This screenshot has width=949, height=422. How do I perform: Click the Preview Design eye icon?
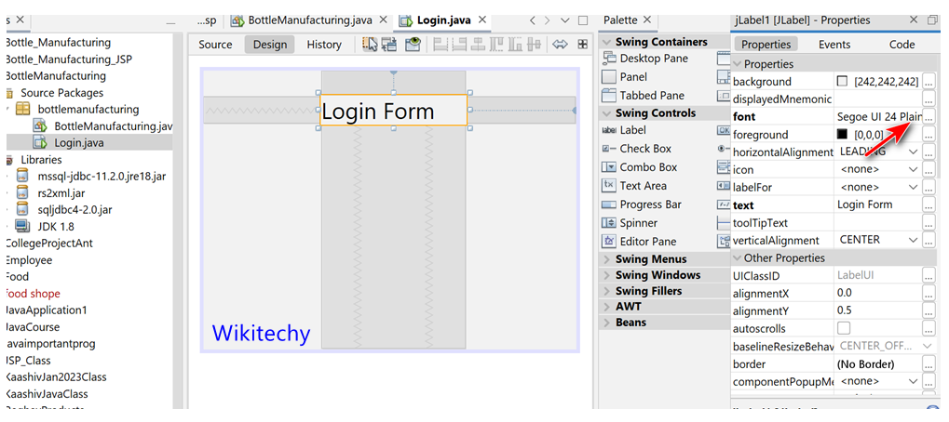coord(413,44)
